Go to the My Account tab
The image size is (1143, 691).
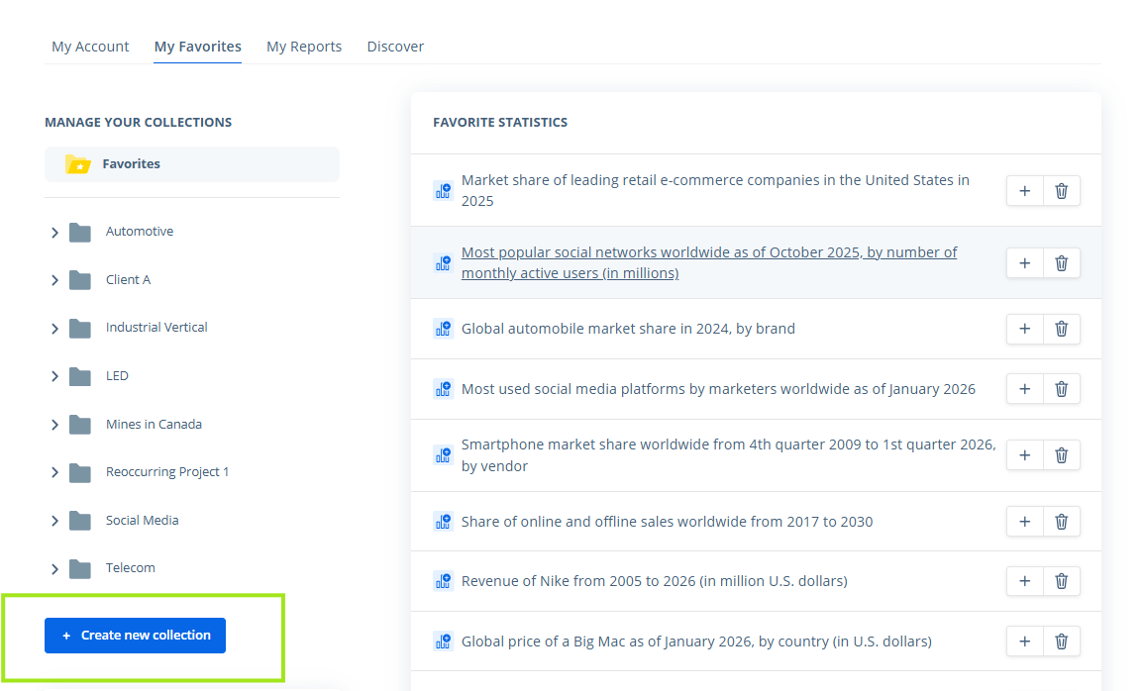[90, 47]
